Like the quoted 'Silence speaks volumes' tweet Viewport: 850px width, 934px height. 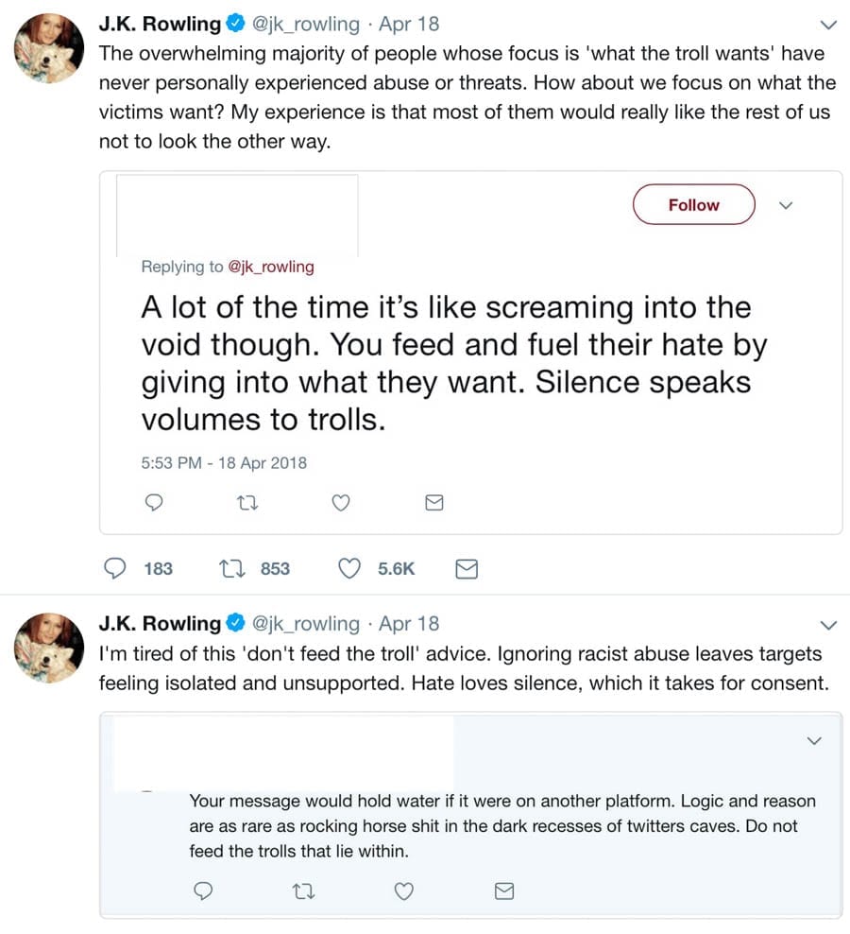342,503
